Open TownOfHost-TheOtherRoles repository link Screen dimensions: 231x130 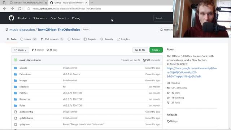coord(59,30)
